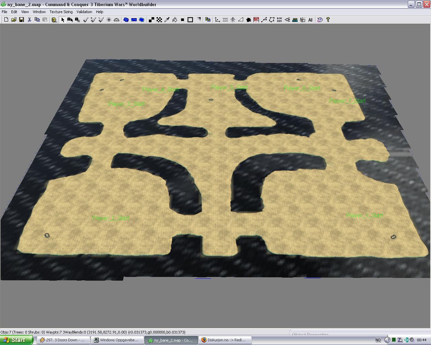
Task: Select the lake water tool
Action: 126,20
